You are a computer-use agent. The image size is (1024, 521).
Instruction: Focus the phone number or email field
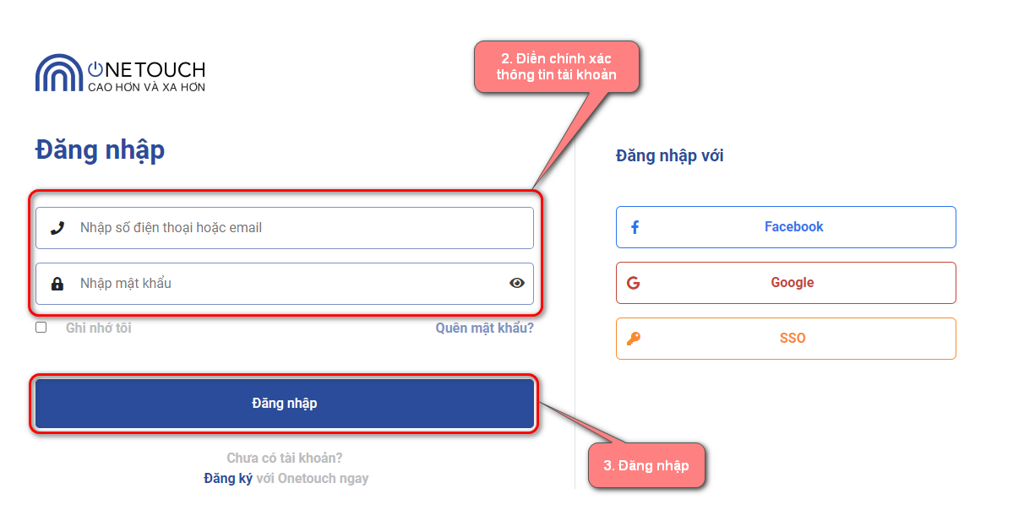[296, 228]
